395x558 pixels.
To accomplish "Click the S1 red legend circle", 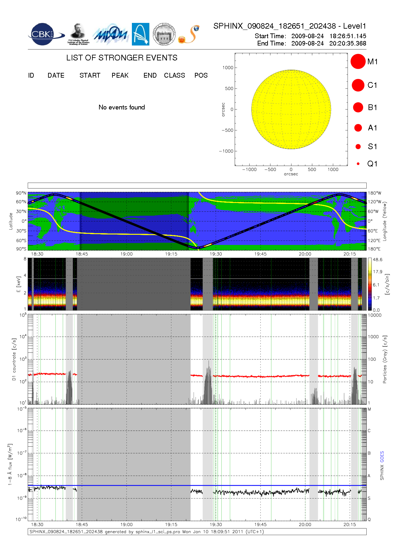I will click(358, 147).
